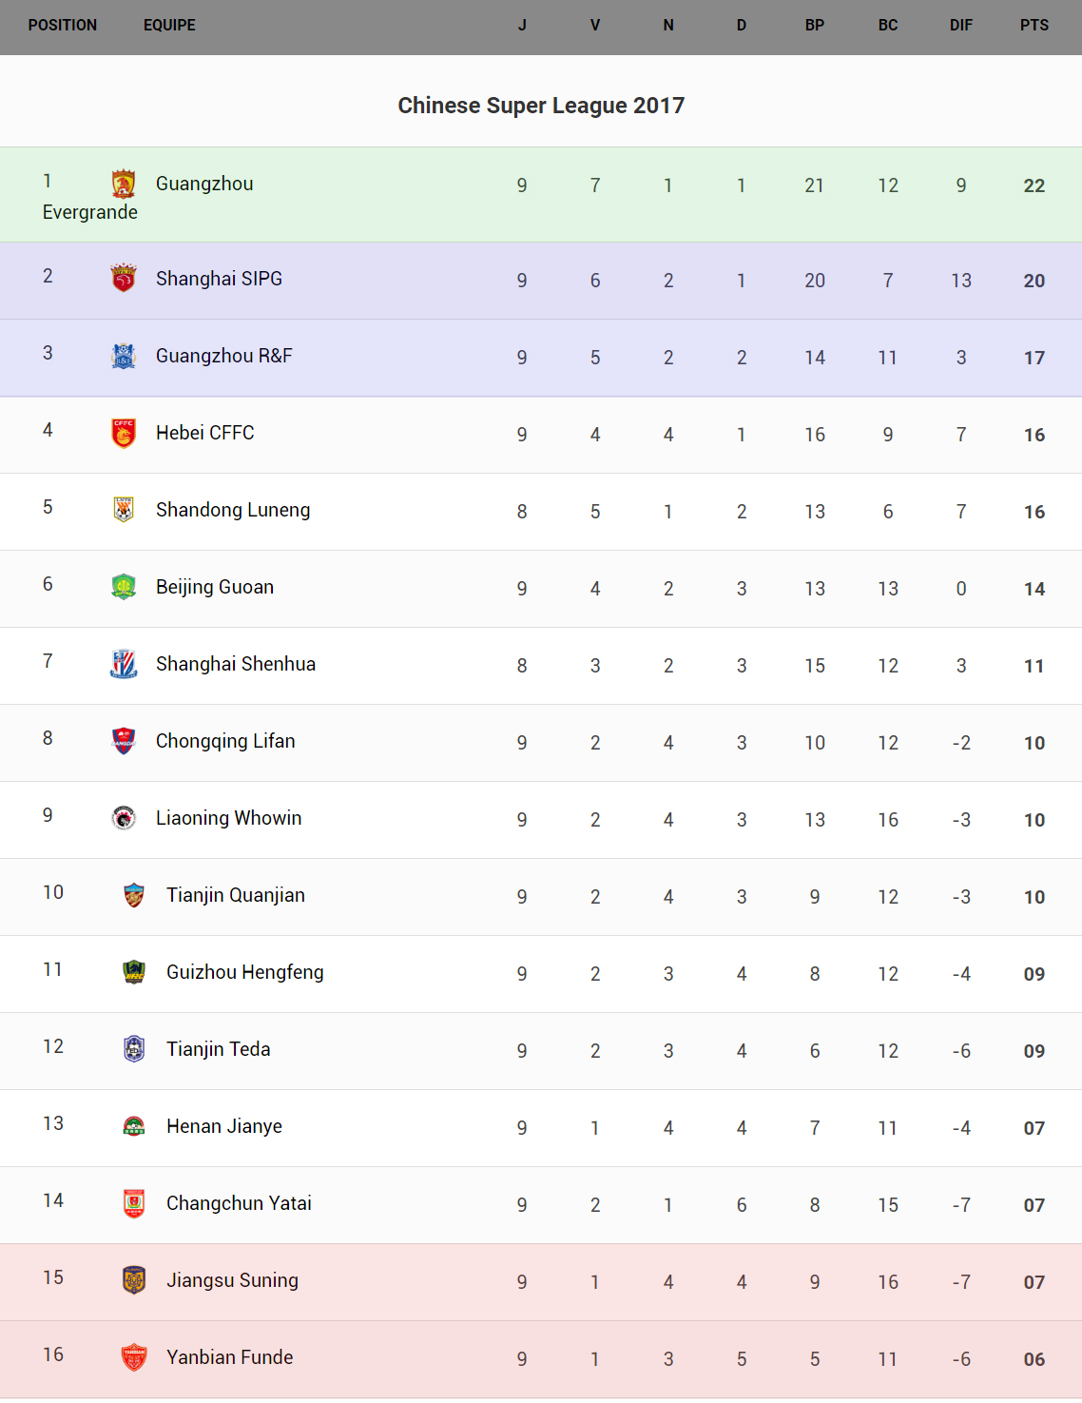Viewport: 1082px width, 1403px height.
Task: Click the Shanghai SIPG team logo
Action: pyautogui.click(x=124, y=278)
